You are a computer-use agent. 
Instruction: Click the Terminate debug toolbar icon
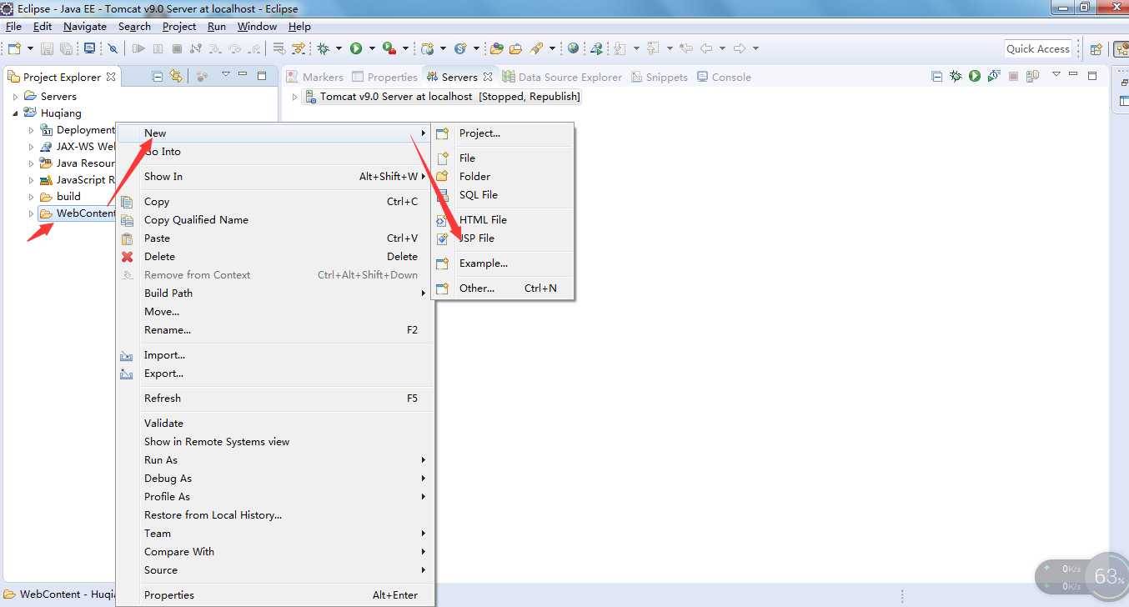coord(177,48)
